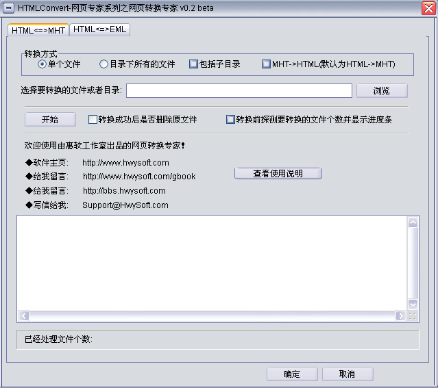Click the 取消 cancel button
438x388 pixels.
[x=348, y=374]
